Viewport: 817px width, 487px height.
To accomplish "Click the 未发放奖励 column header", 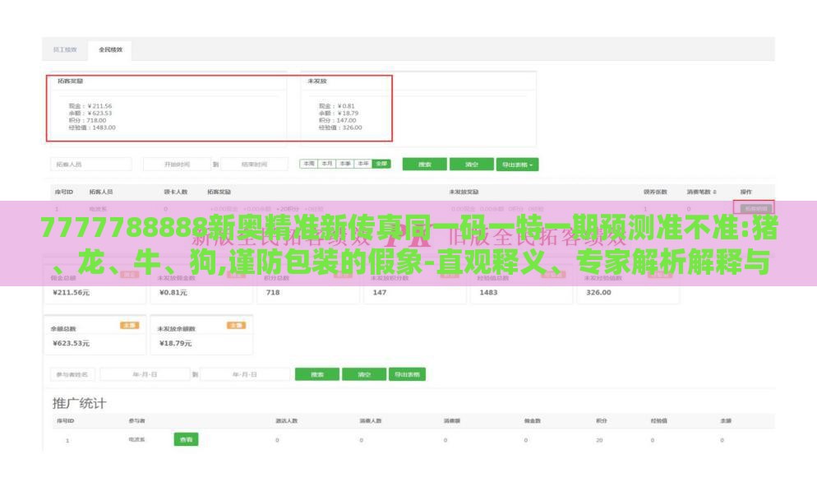I will 464,192.
